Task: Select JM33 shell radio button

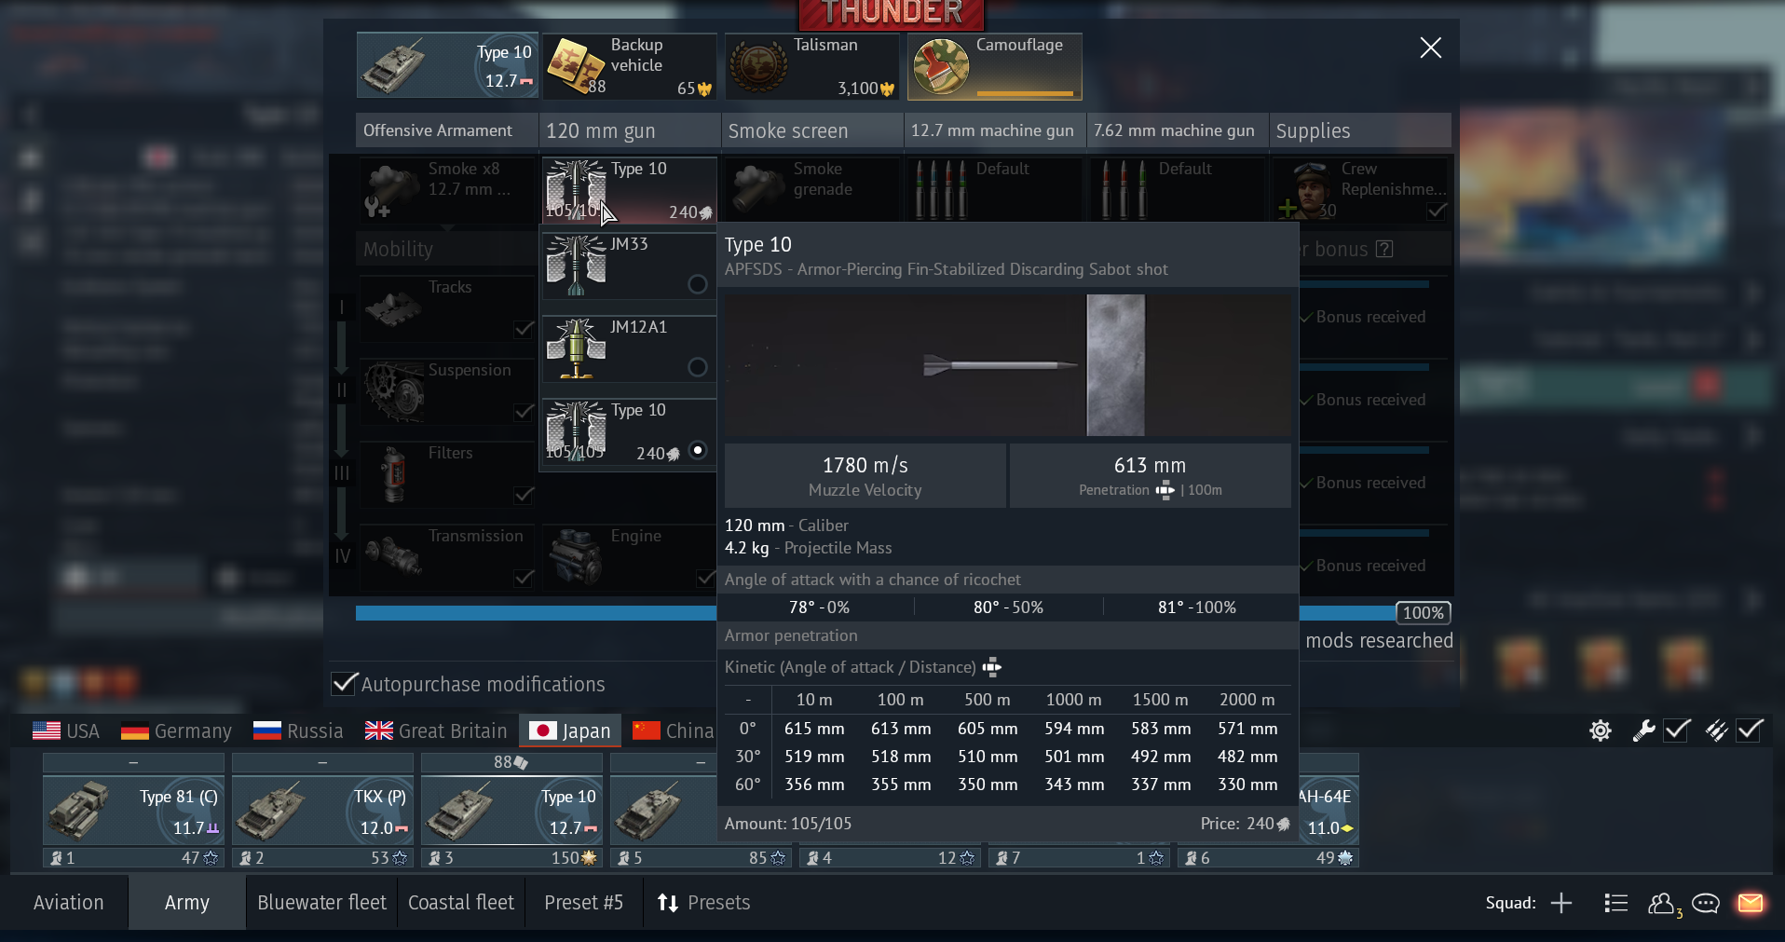Action: [x=697, y=284]
